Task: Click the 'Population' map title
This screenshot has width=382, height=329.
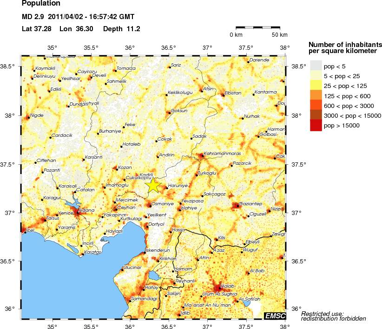Action: pyautogui.click(x=40, y=5)
